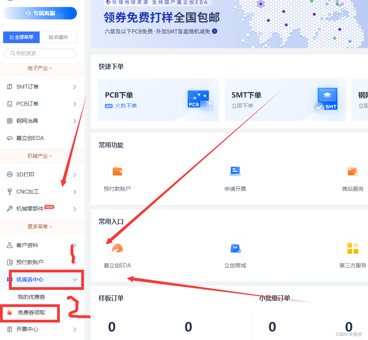Collapse the 优惠券中心 dropdown chevron

[x=75, y=280]
